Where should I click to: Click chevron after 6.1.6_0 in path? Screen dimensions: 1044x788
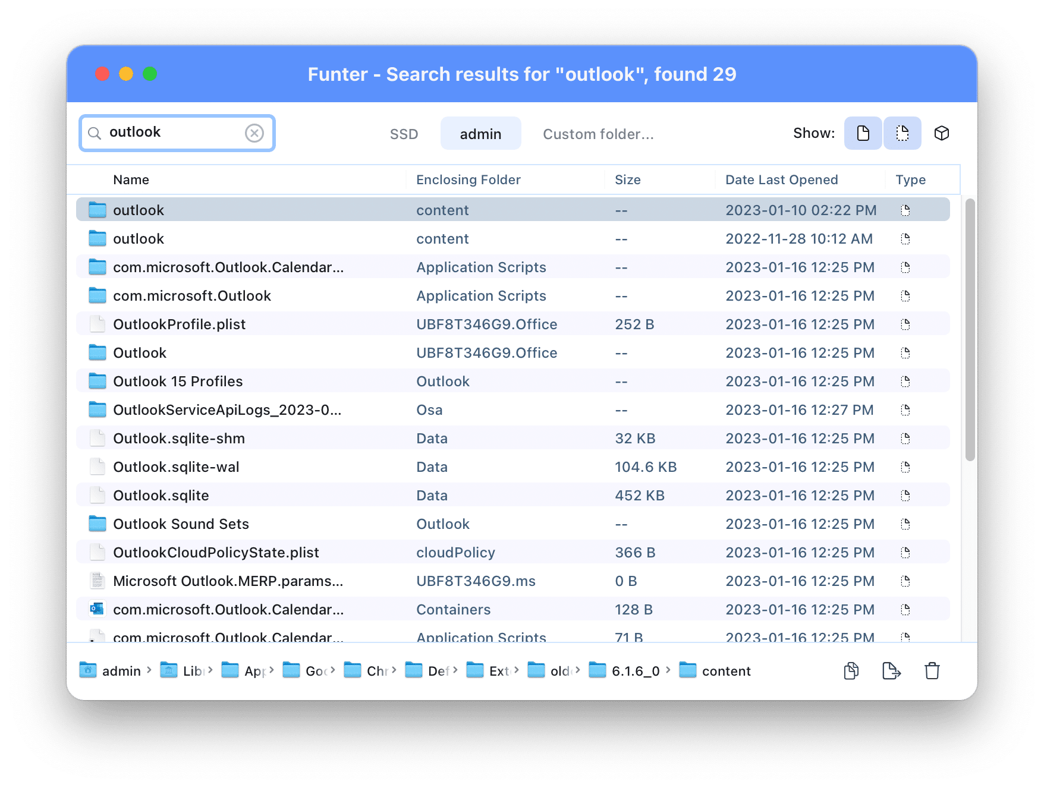pyautogui.click(x=668, y=670)
